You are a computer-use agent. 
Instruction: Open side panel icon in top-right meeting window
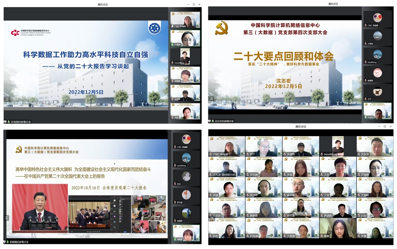[212, 99]
